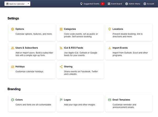Click the Branding section heading

(14, 89)
